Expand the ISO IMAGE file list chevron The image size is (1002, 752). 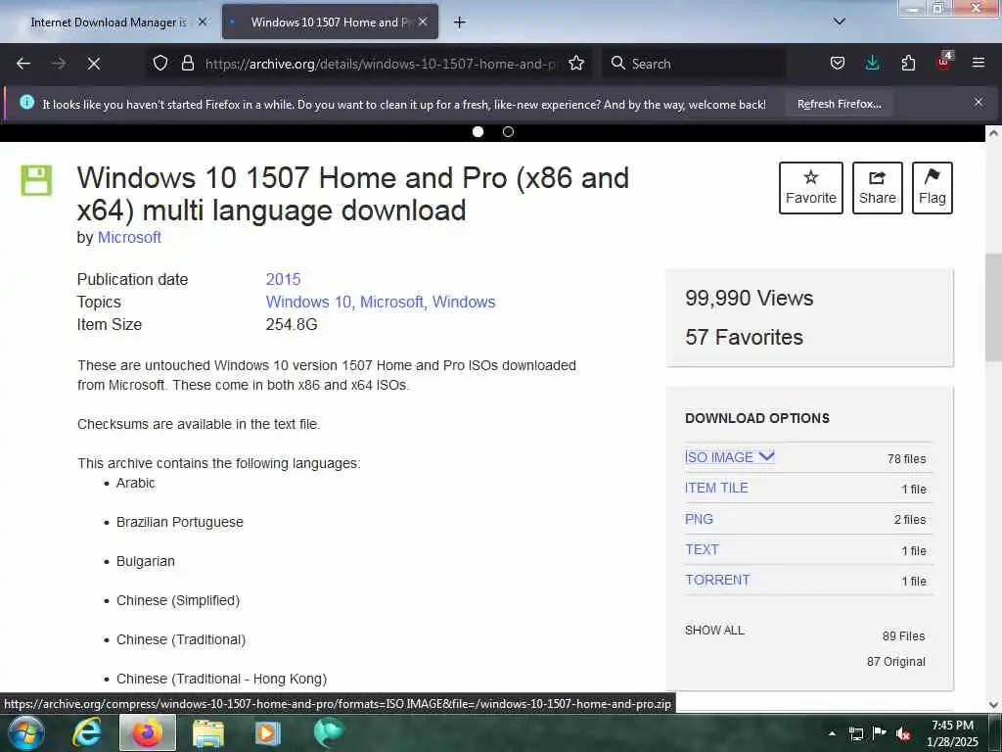click(x=767, y=456)
